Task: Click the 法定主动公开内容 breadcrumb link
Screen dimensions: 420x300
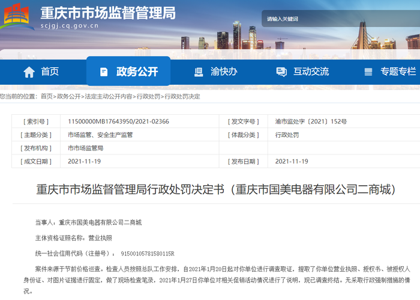Action: (x=109, y=96)
